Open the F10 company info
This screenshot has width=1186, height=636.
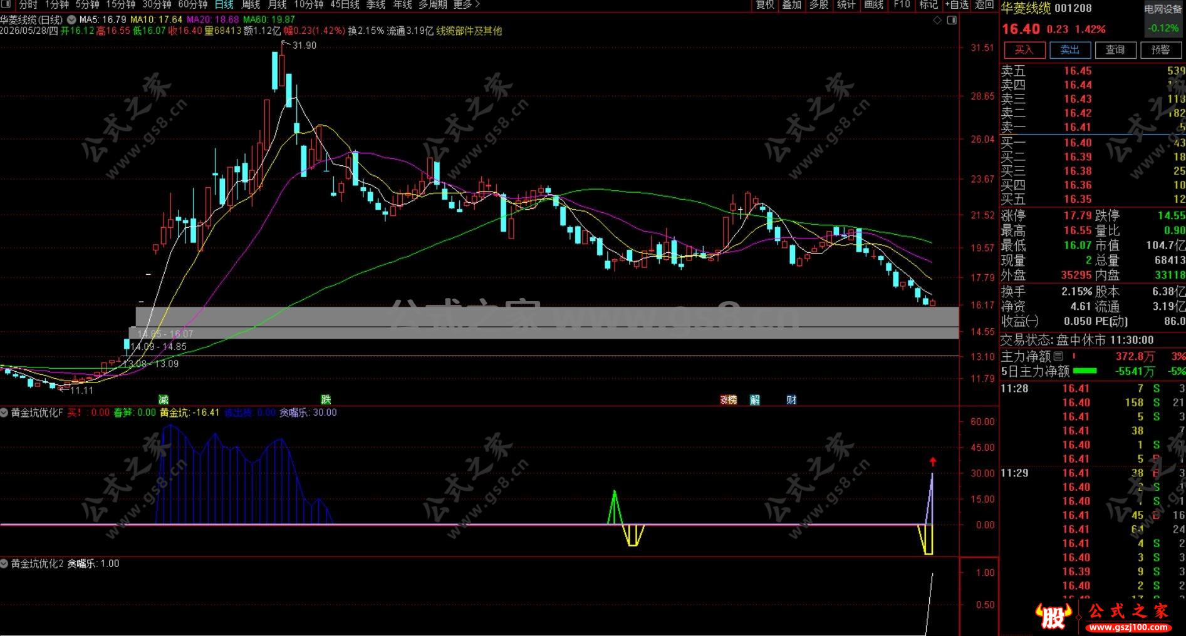click(902, 5)
